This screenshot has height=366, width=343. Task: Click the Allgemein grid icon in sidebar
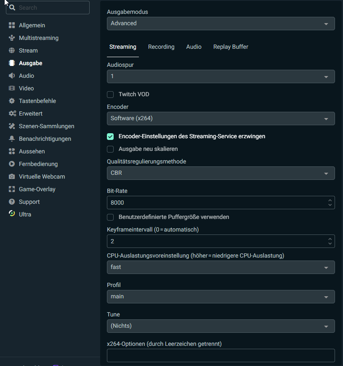(x=12, y=26)
